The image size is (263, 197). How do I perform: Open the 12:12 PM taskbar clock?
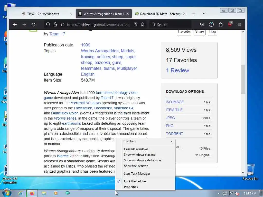coord(250,193)
